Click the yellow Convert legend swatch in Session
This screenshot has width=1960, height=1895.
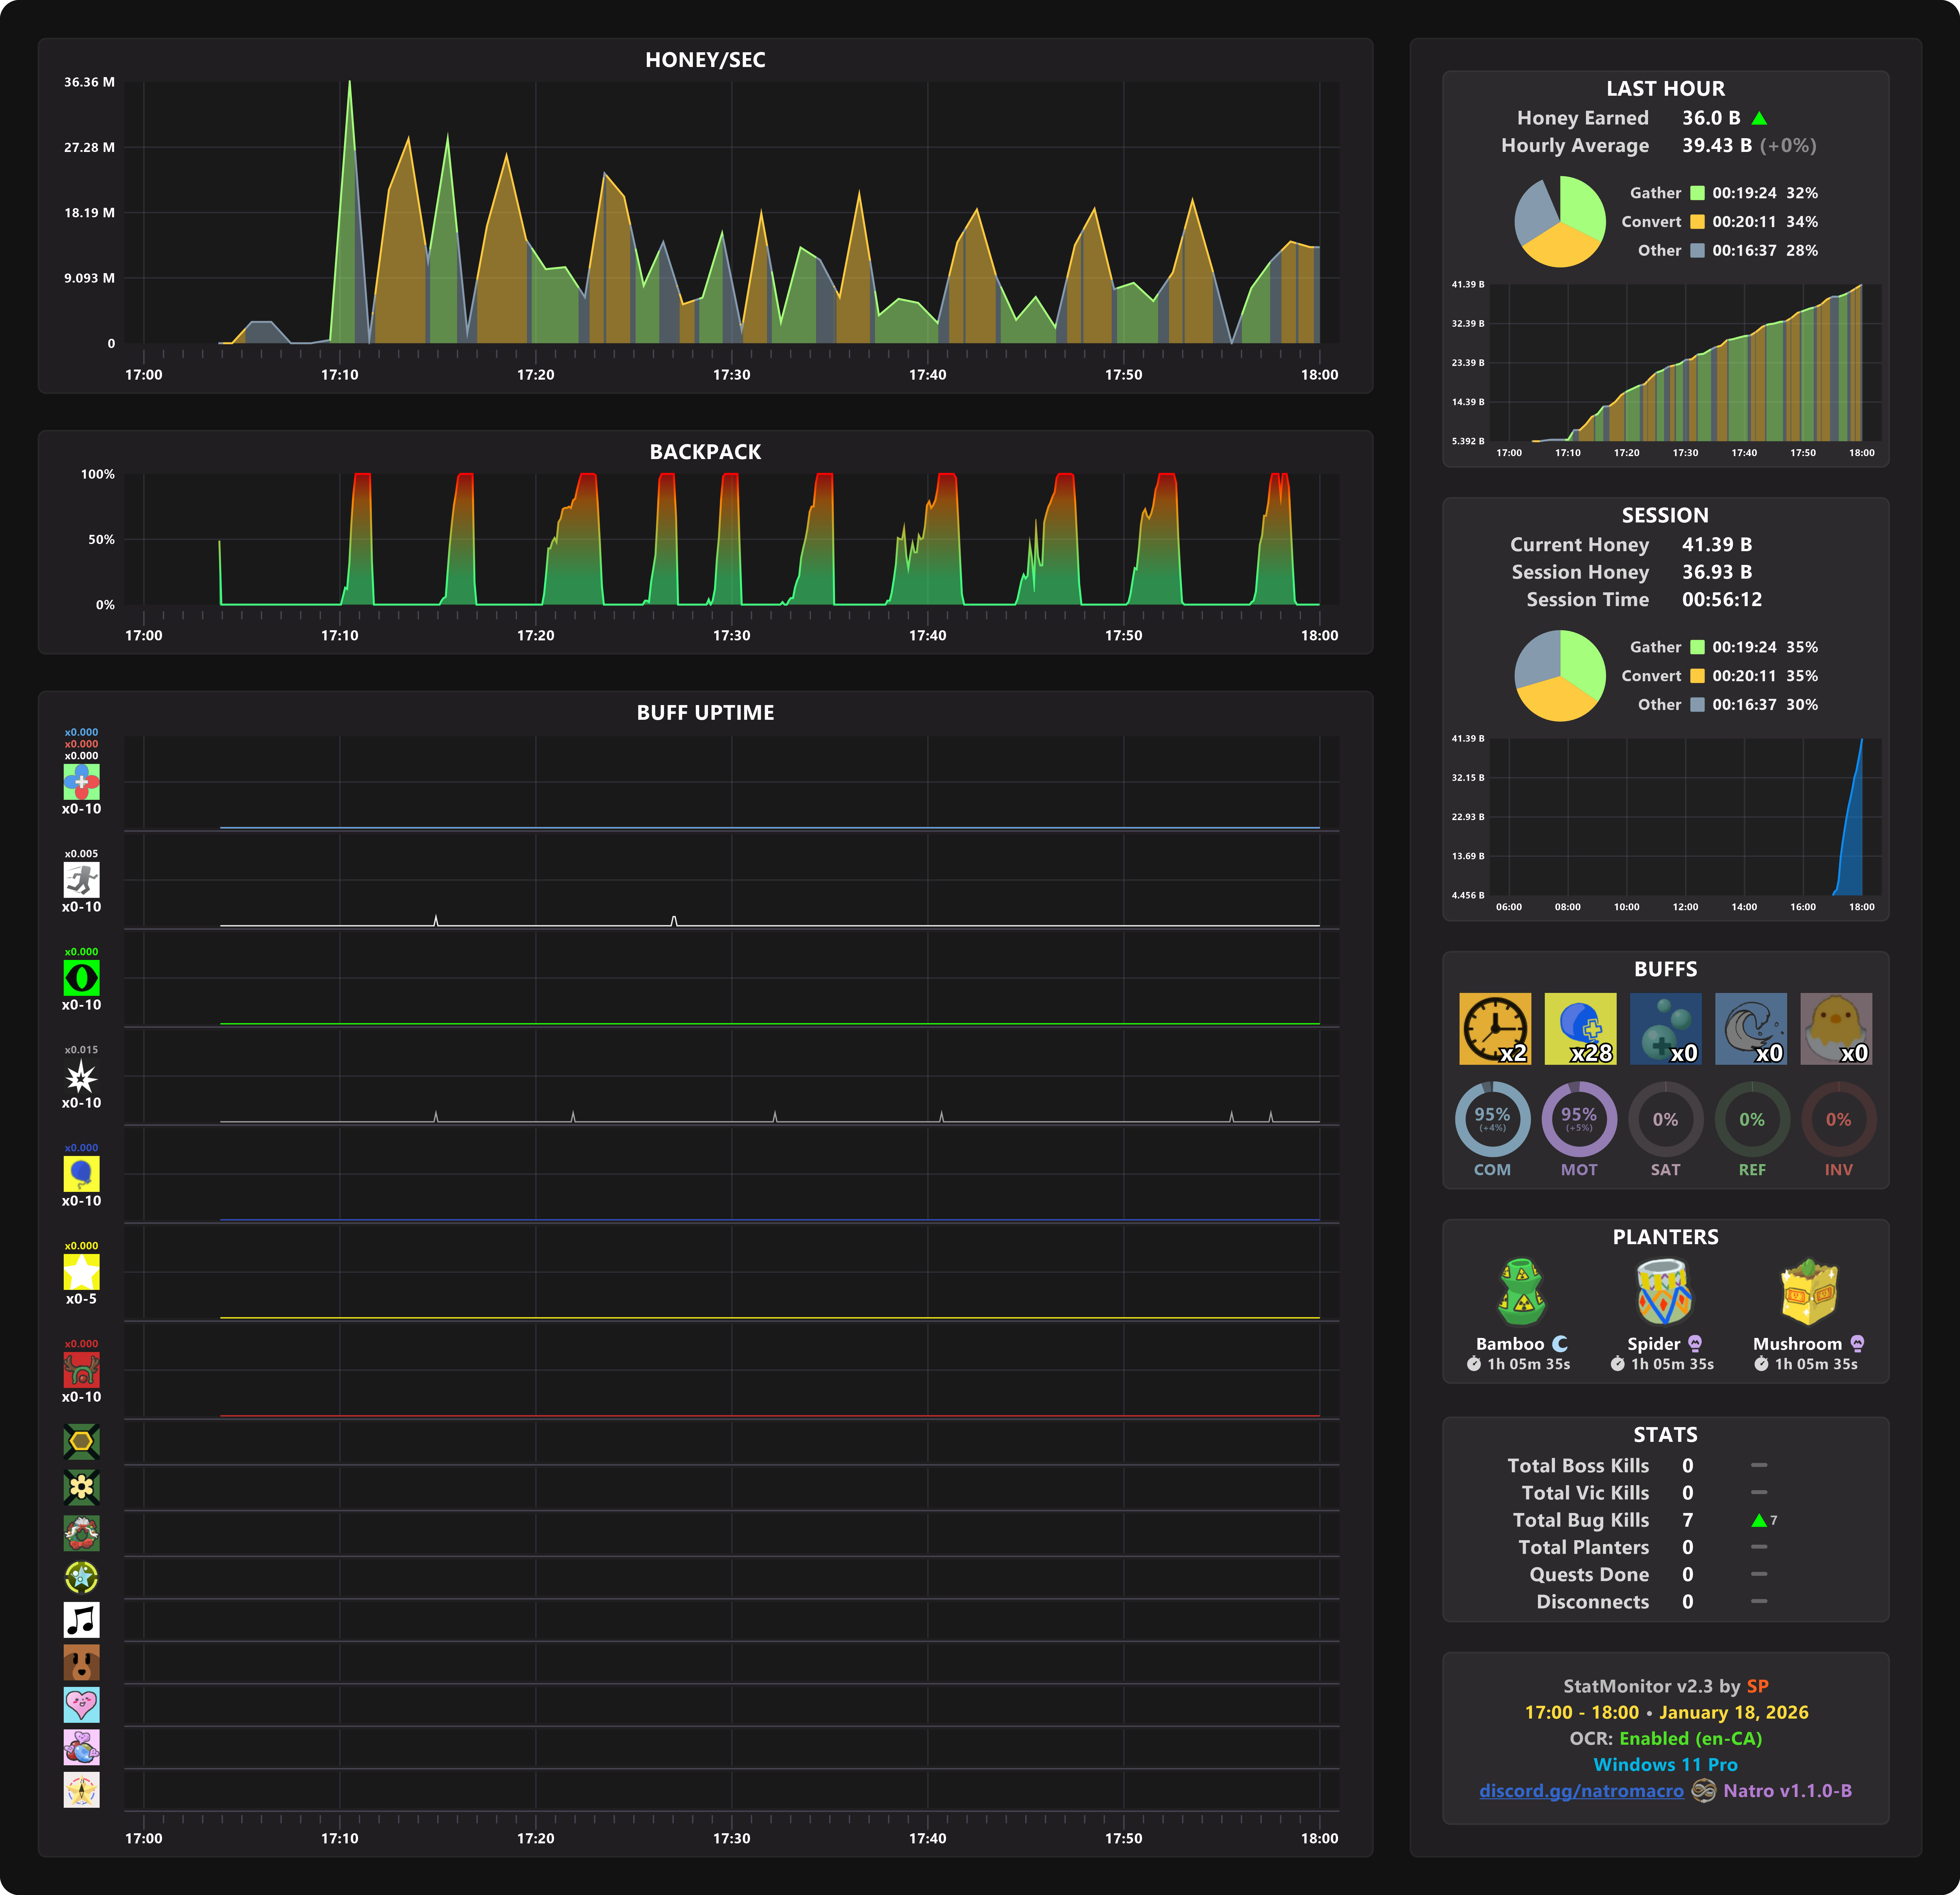tap(1697, 676)
